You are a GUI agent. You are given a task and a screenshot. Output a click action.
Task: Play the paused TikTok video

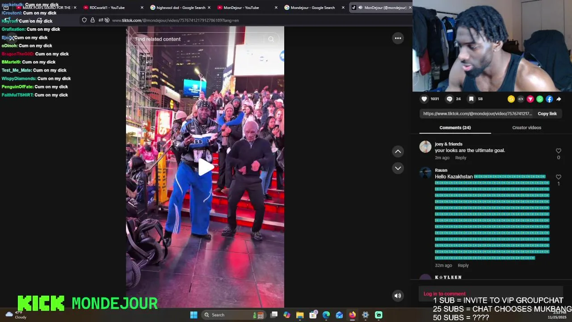tap(205, 167)
